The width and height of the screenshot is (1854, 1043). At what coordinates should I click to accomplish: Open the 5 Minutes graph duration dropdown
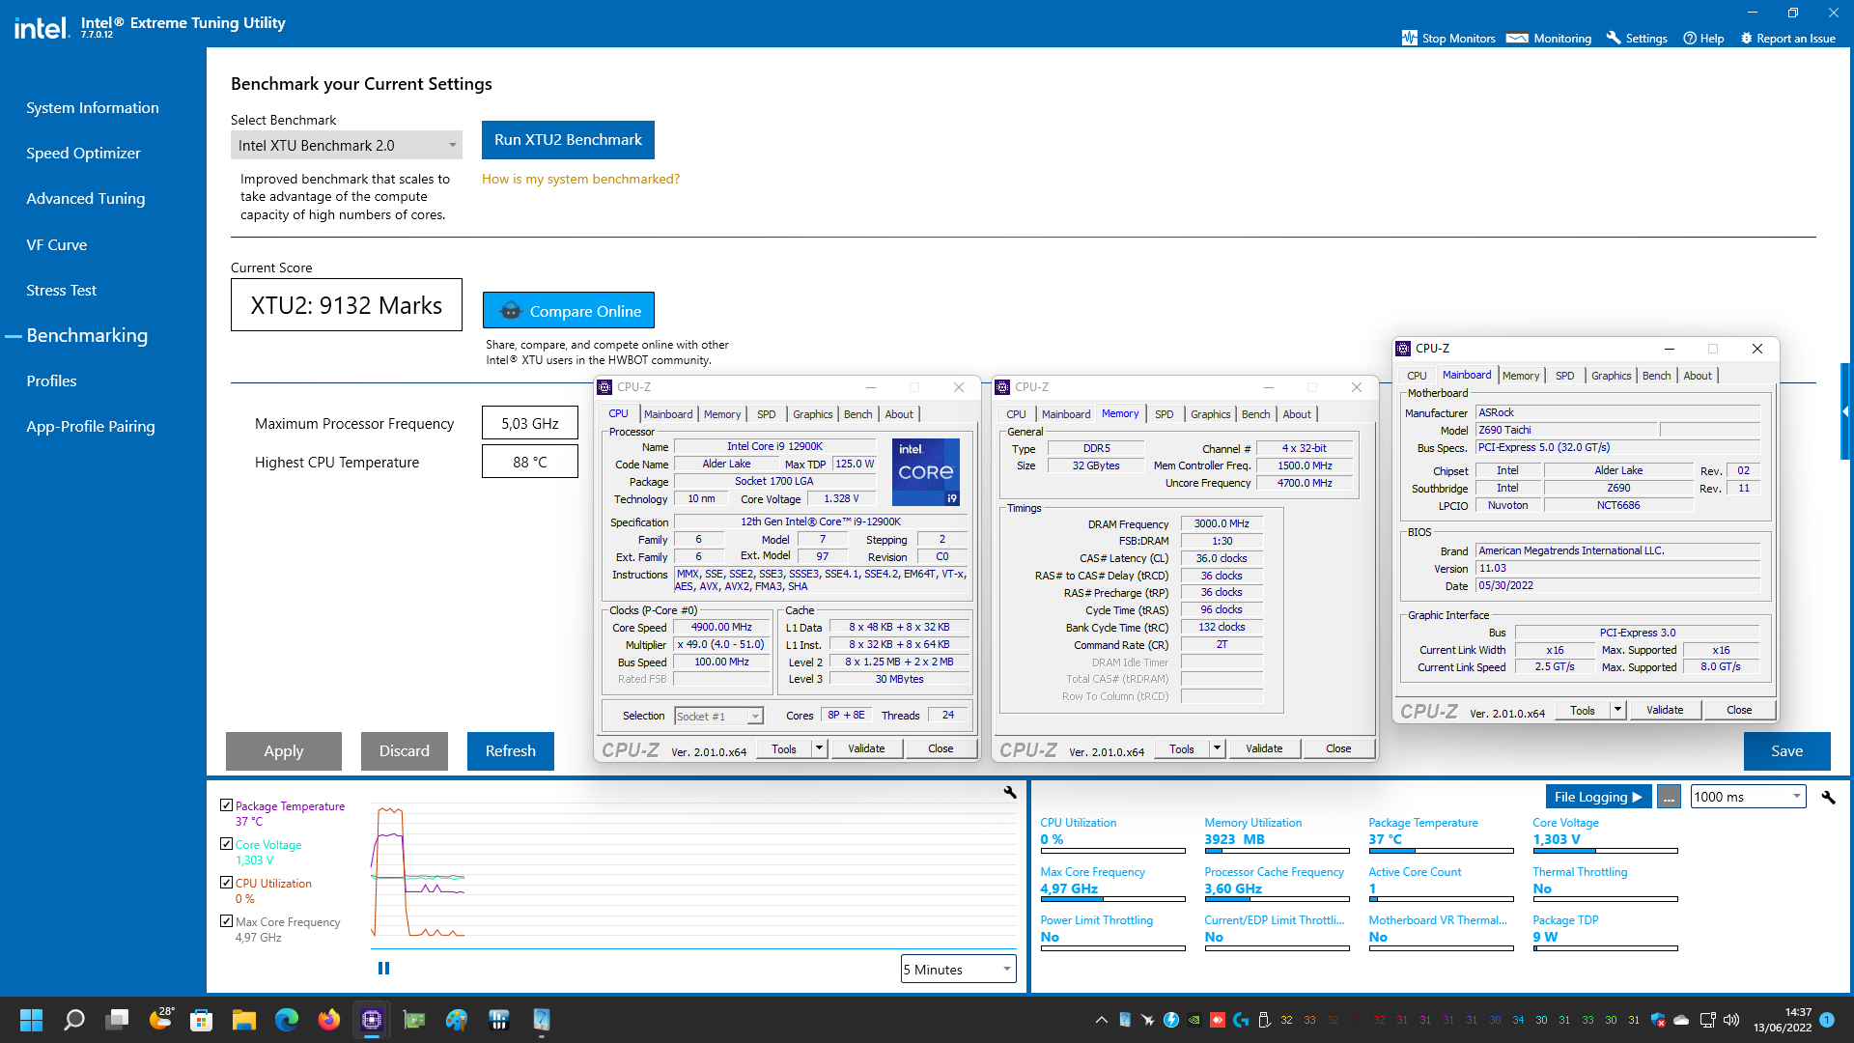tap(958, 969)
